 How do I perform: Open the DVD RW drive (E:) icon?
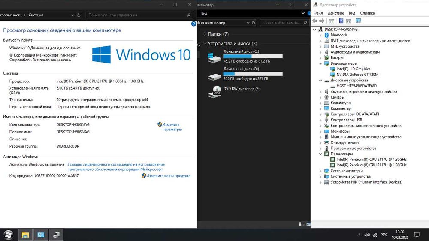coord(214,92)
